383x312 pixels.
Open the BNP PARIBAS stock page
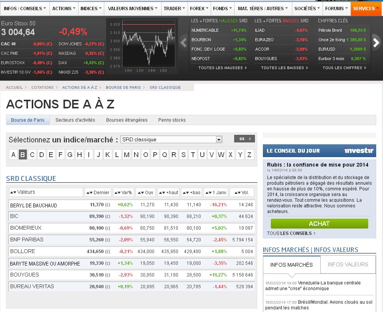pyautogui.click(x=27, y=239)
